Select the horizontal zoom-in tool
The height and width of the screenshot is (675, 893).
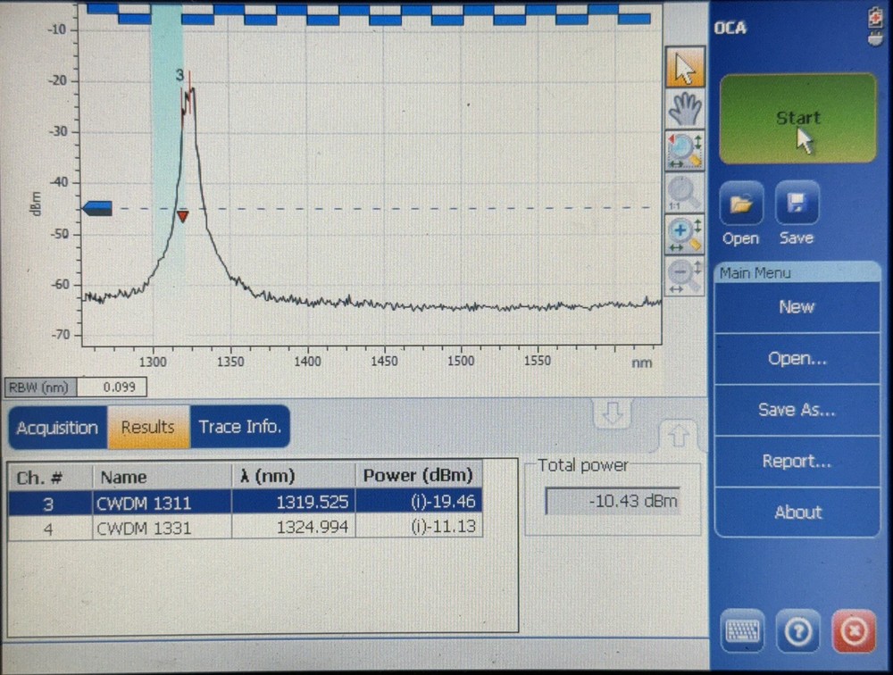pos(684,233)
